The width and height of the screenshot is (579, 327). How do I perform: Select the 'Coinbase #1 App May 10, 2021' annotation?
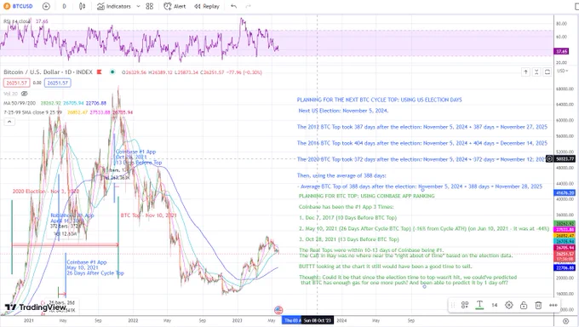95,267
